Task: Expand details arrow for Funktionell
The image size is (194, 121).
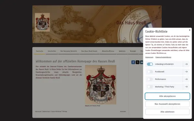Action: pyautogui.click(x=186, y=72)
